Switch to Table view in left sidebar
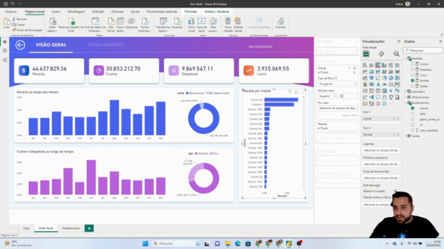 click(x=5, y=50)
